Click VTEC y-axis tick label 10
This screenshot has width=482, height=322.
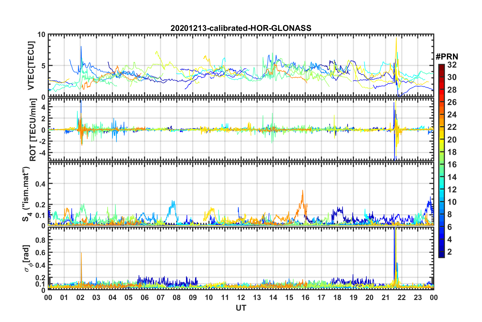tap(41, 35)
